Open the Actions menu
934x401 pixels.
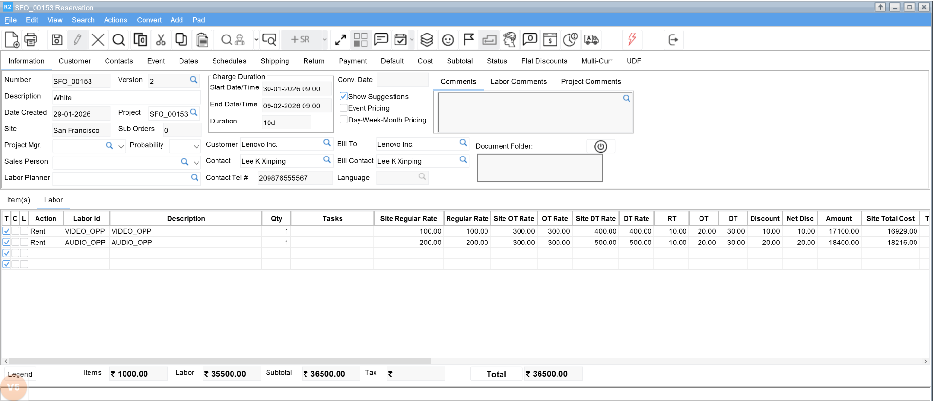(115, 20)
